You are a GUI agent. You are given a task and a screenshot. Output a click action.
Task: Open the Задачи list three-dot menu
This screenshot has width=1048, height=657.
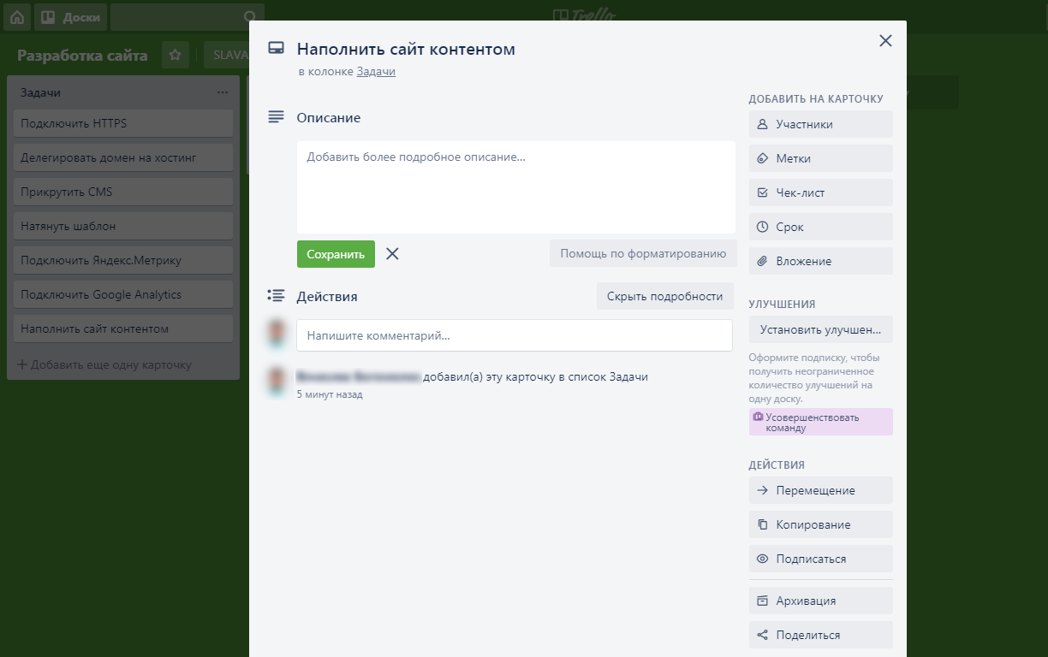[223, 92]
